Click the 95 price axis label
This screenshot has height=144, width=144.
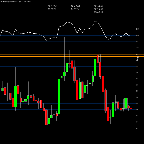coord(137,67)
